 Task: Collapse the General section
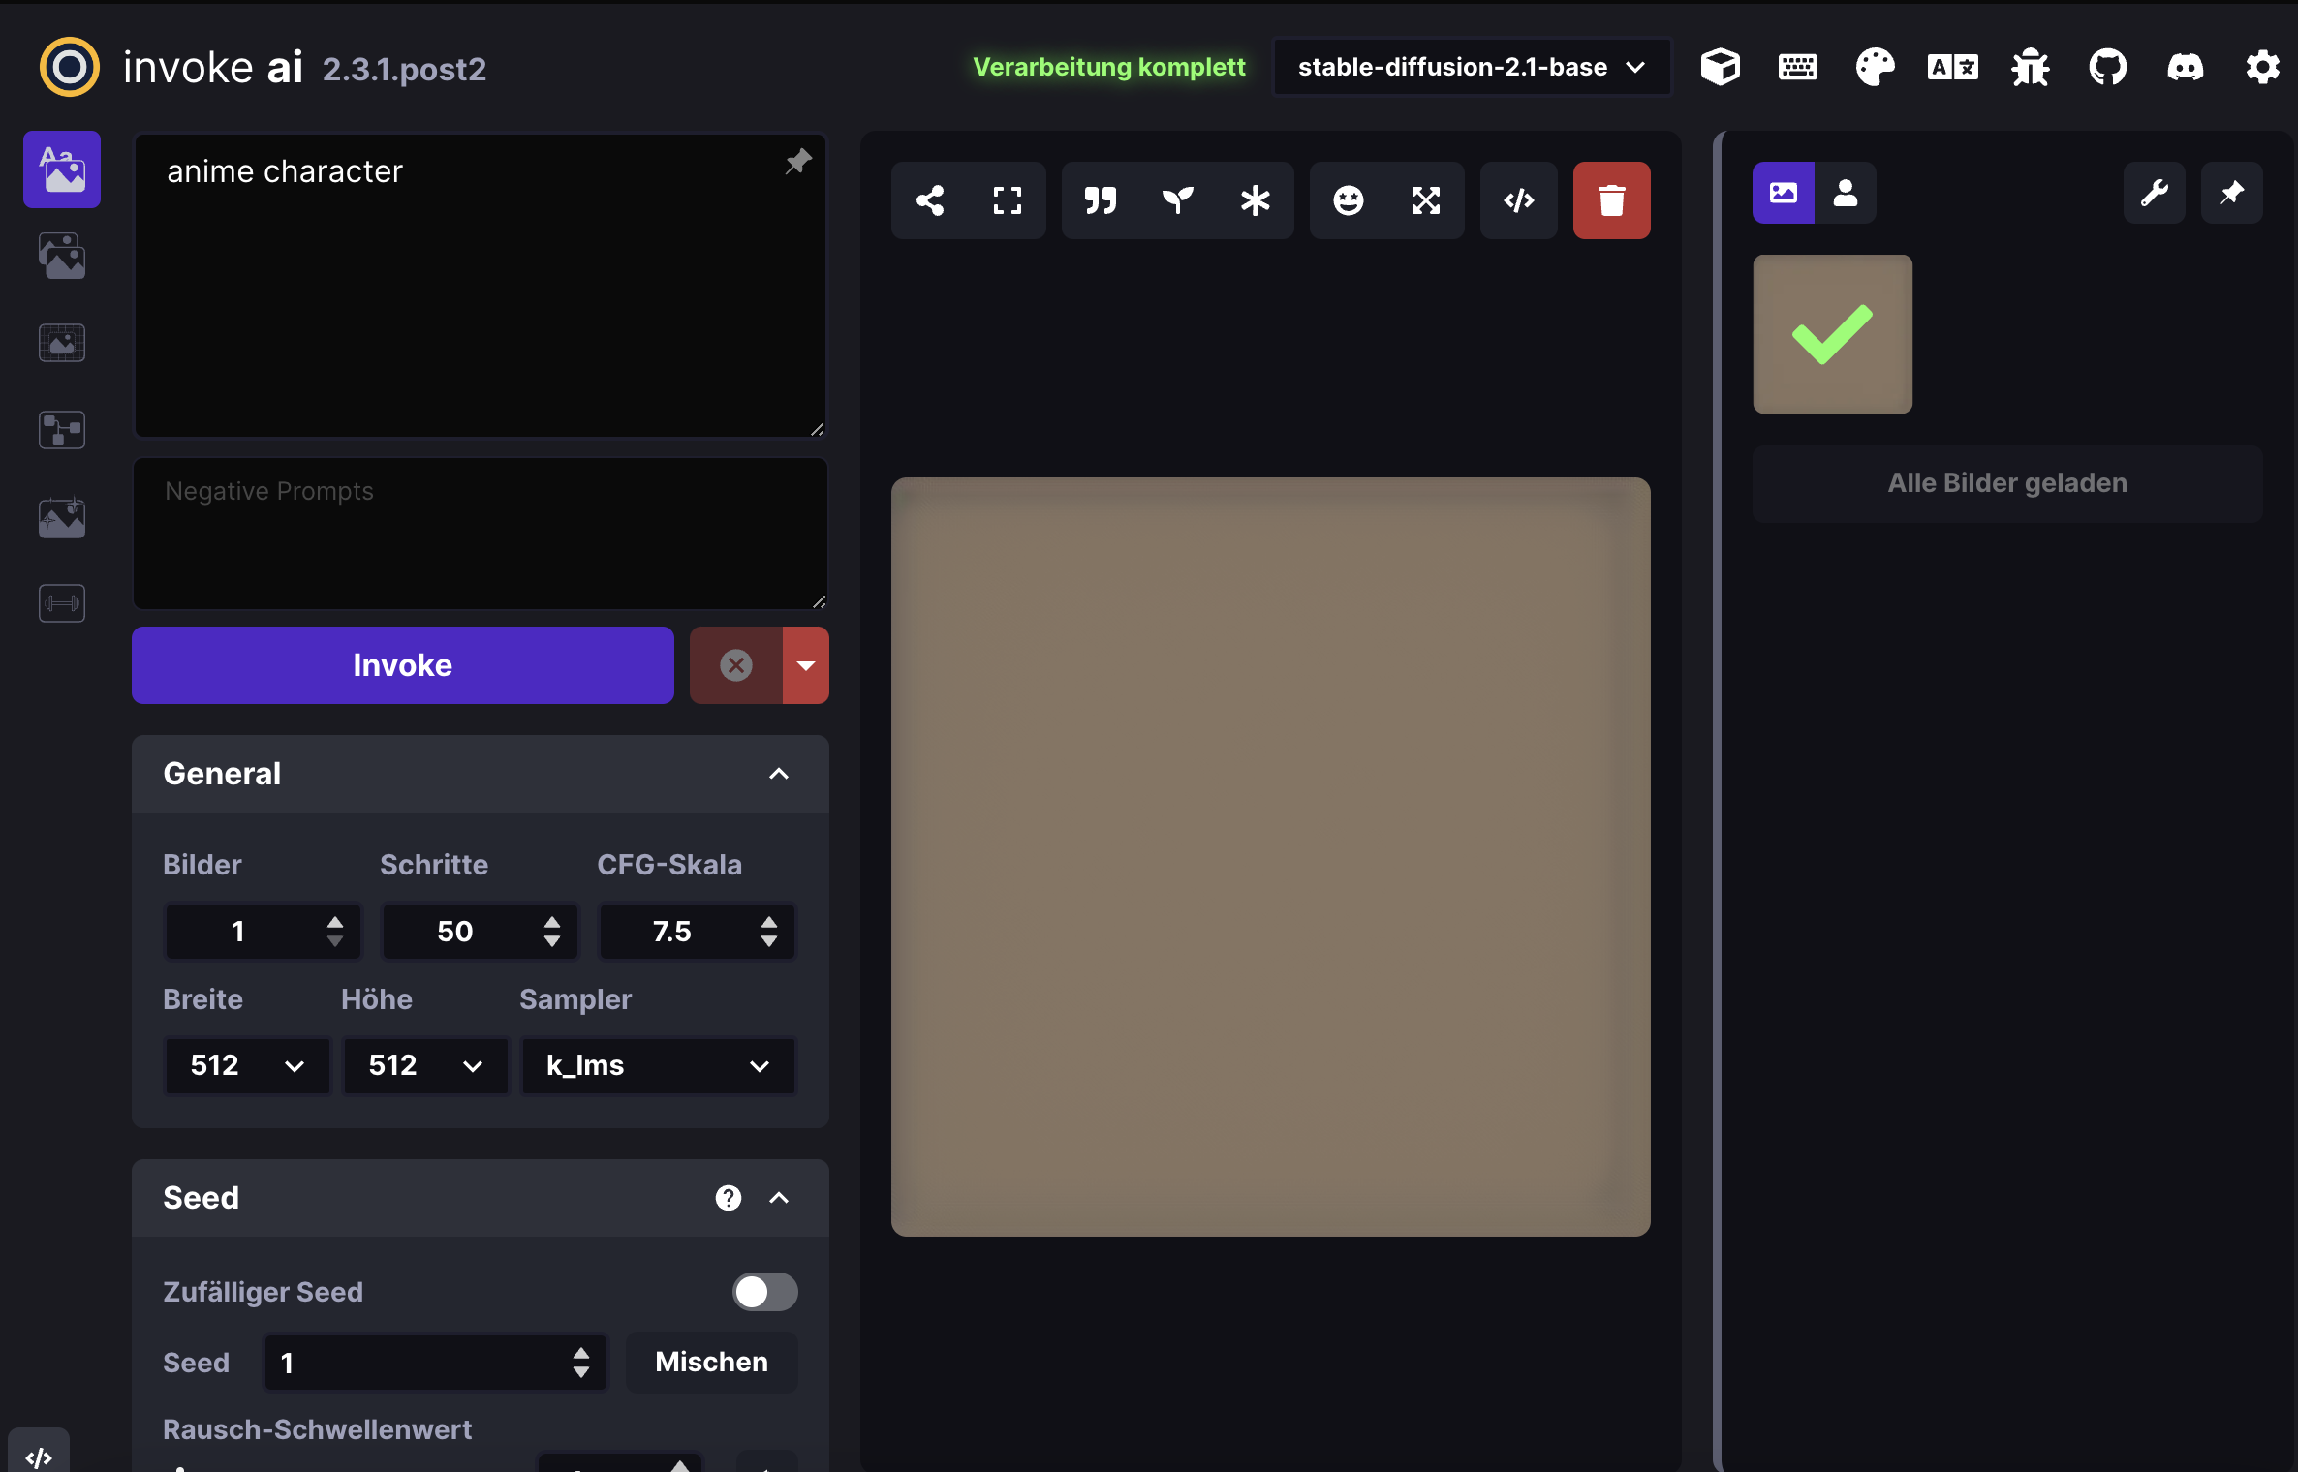pyautogui.click(x=779, y=774)
